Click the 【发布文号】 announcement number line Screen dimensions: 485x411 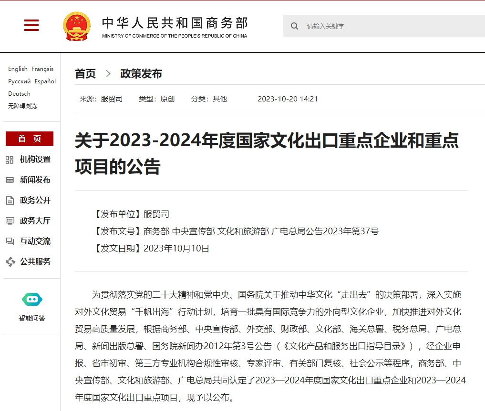pyautogui.click(x=236, y=231)
